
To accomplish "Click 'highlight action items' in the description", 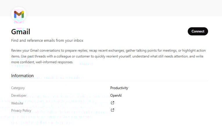I will (194, 50).
